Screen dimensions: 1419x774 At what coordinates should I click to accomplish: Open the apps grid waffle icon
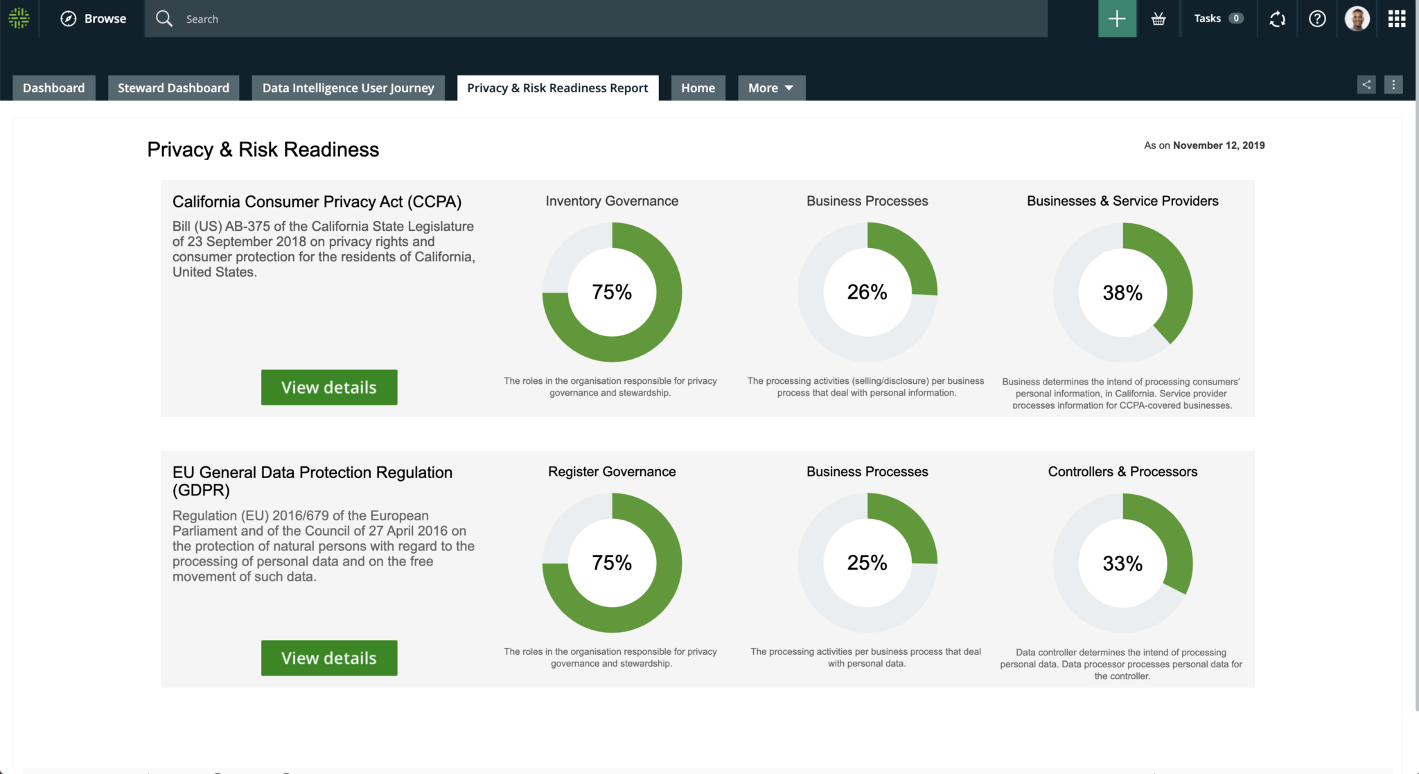tap(1396, 19)
